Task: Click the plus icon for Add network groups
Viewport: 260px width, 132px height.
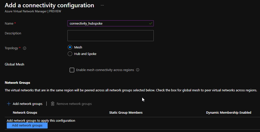Action: [9, 104]
